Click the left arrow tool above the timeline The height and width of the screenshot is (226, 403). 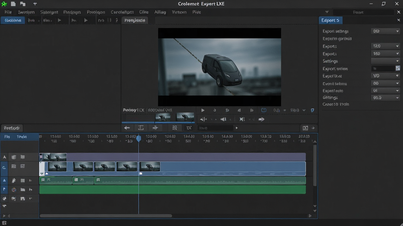[x=127, y=128]
